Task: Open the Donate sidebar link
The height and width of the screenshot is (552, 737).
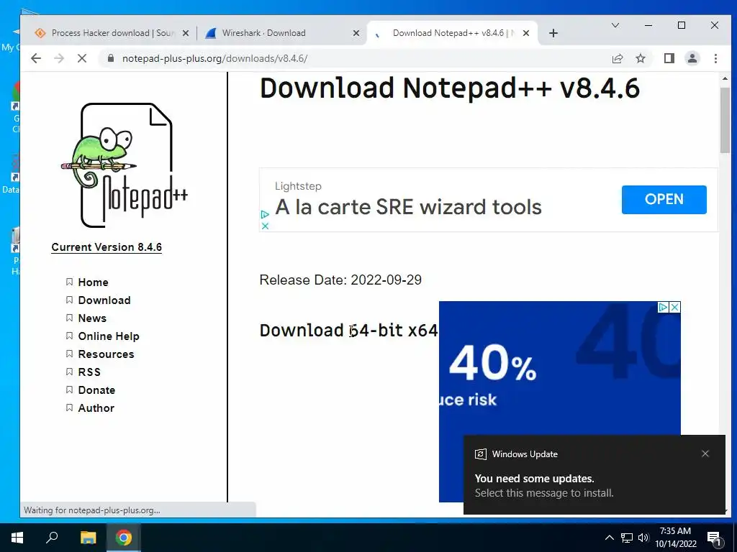Action: (x=96, y=390)
